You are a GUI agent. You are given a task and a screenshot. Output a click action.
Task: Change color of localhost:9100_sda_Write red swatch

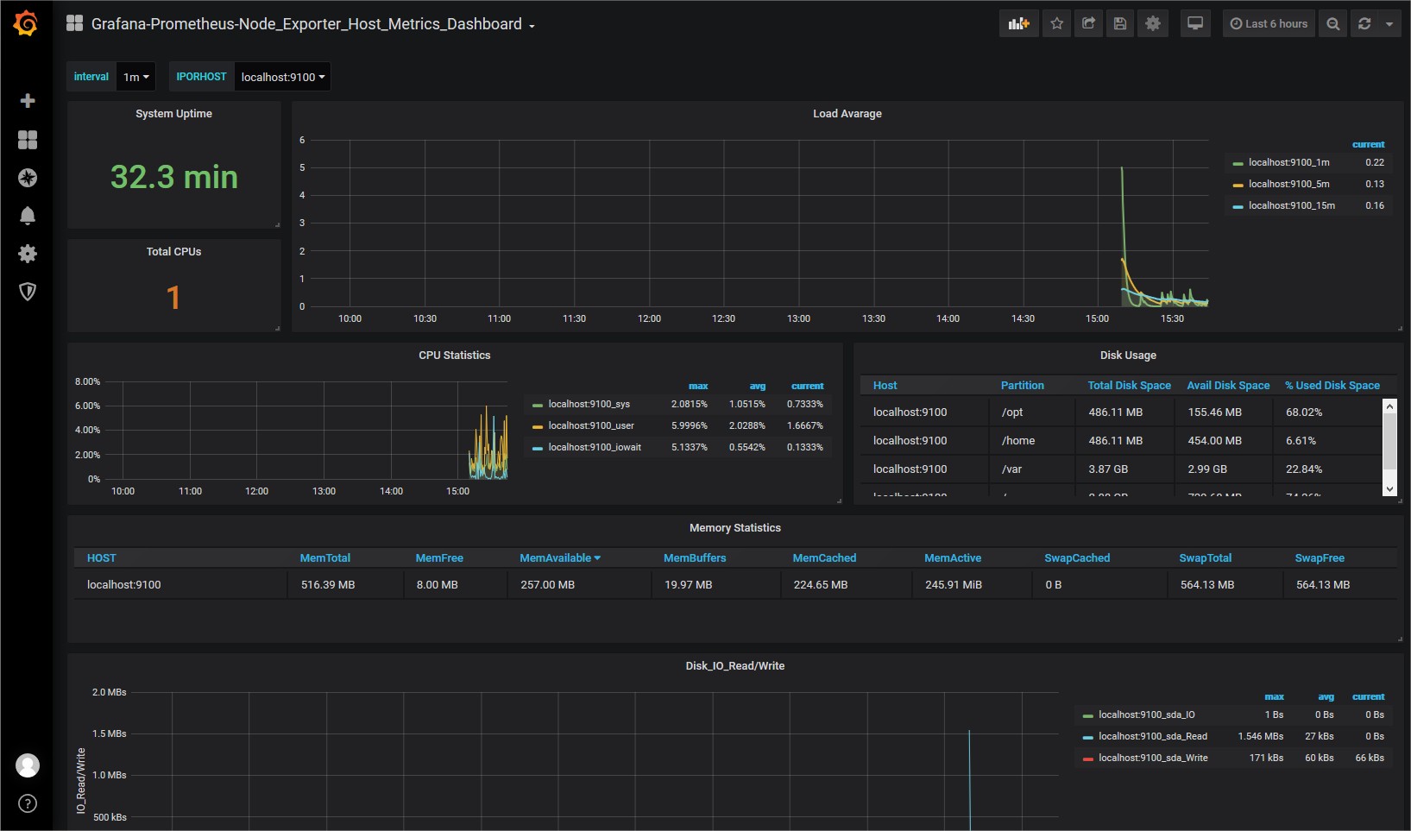point(1088,759)
